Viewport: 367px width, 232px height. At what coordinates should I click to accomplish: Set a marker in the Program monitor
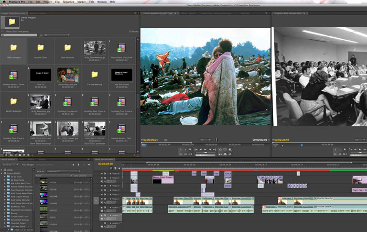(x=345, y=149)
